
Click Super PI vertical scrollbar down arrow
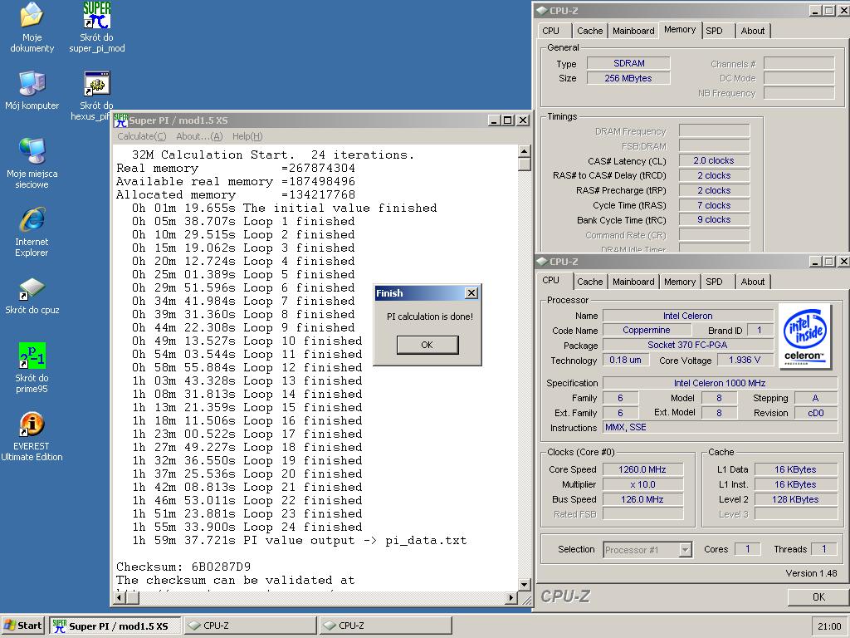point(524,584)
